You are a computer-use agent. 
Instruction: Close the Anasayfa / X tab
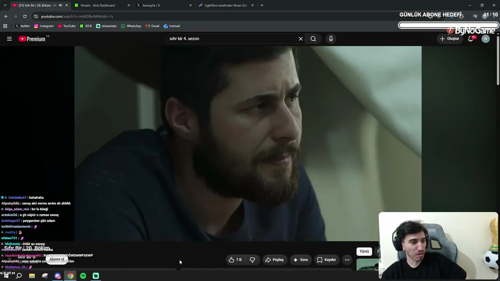(191, 5)
